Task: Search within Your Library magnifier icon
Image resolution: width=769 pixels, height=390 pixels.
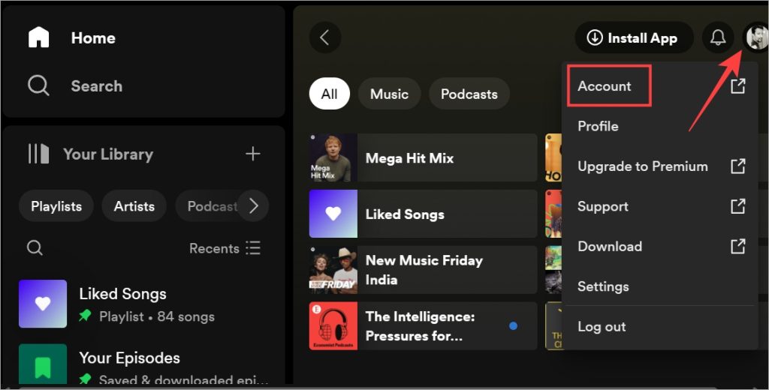Action: point(35,248)
